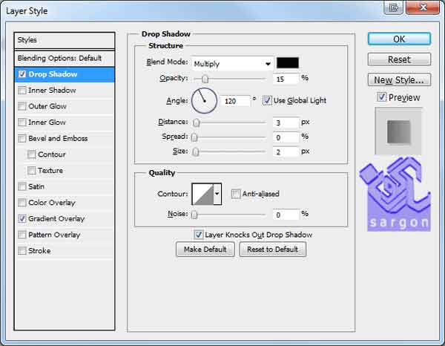Click the Size value field
Viewport: 445px width, 346px height.
[x=286, y=151]
